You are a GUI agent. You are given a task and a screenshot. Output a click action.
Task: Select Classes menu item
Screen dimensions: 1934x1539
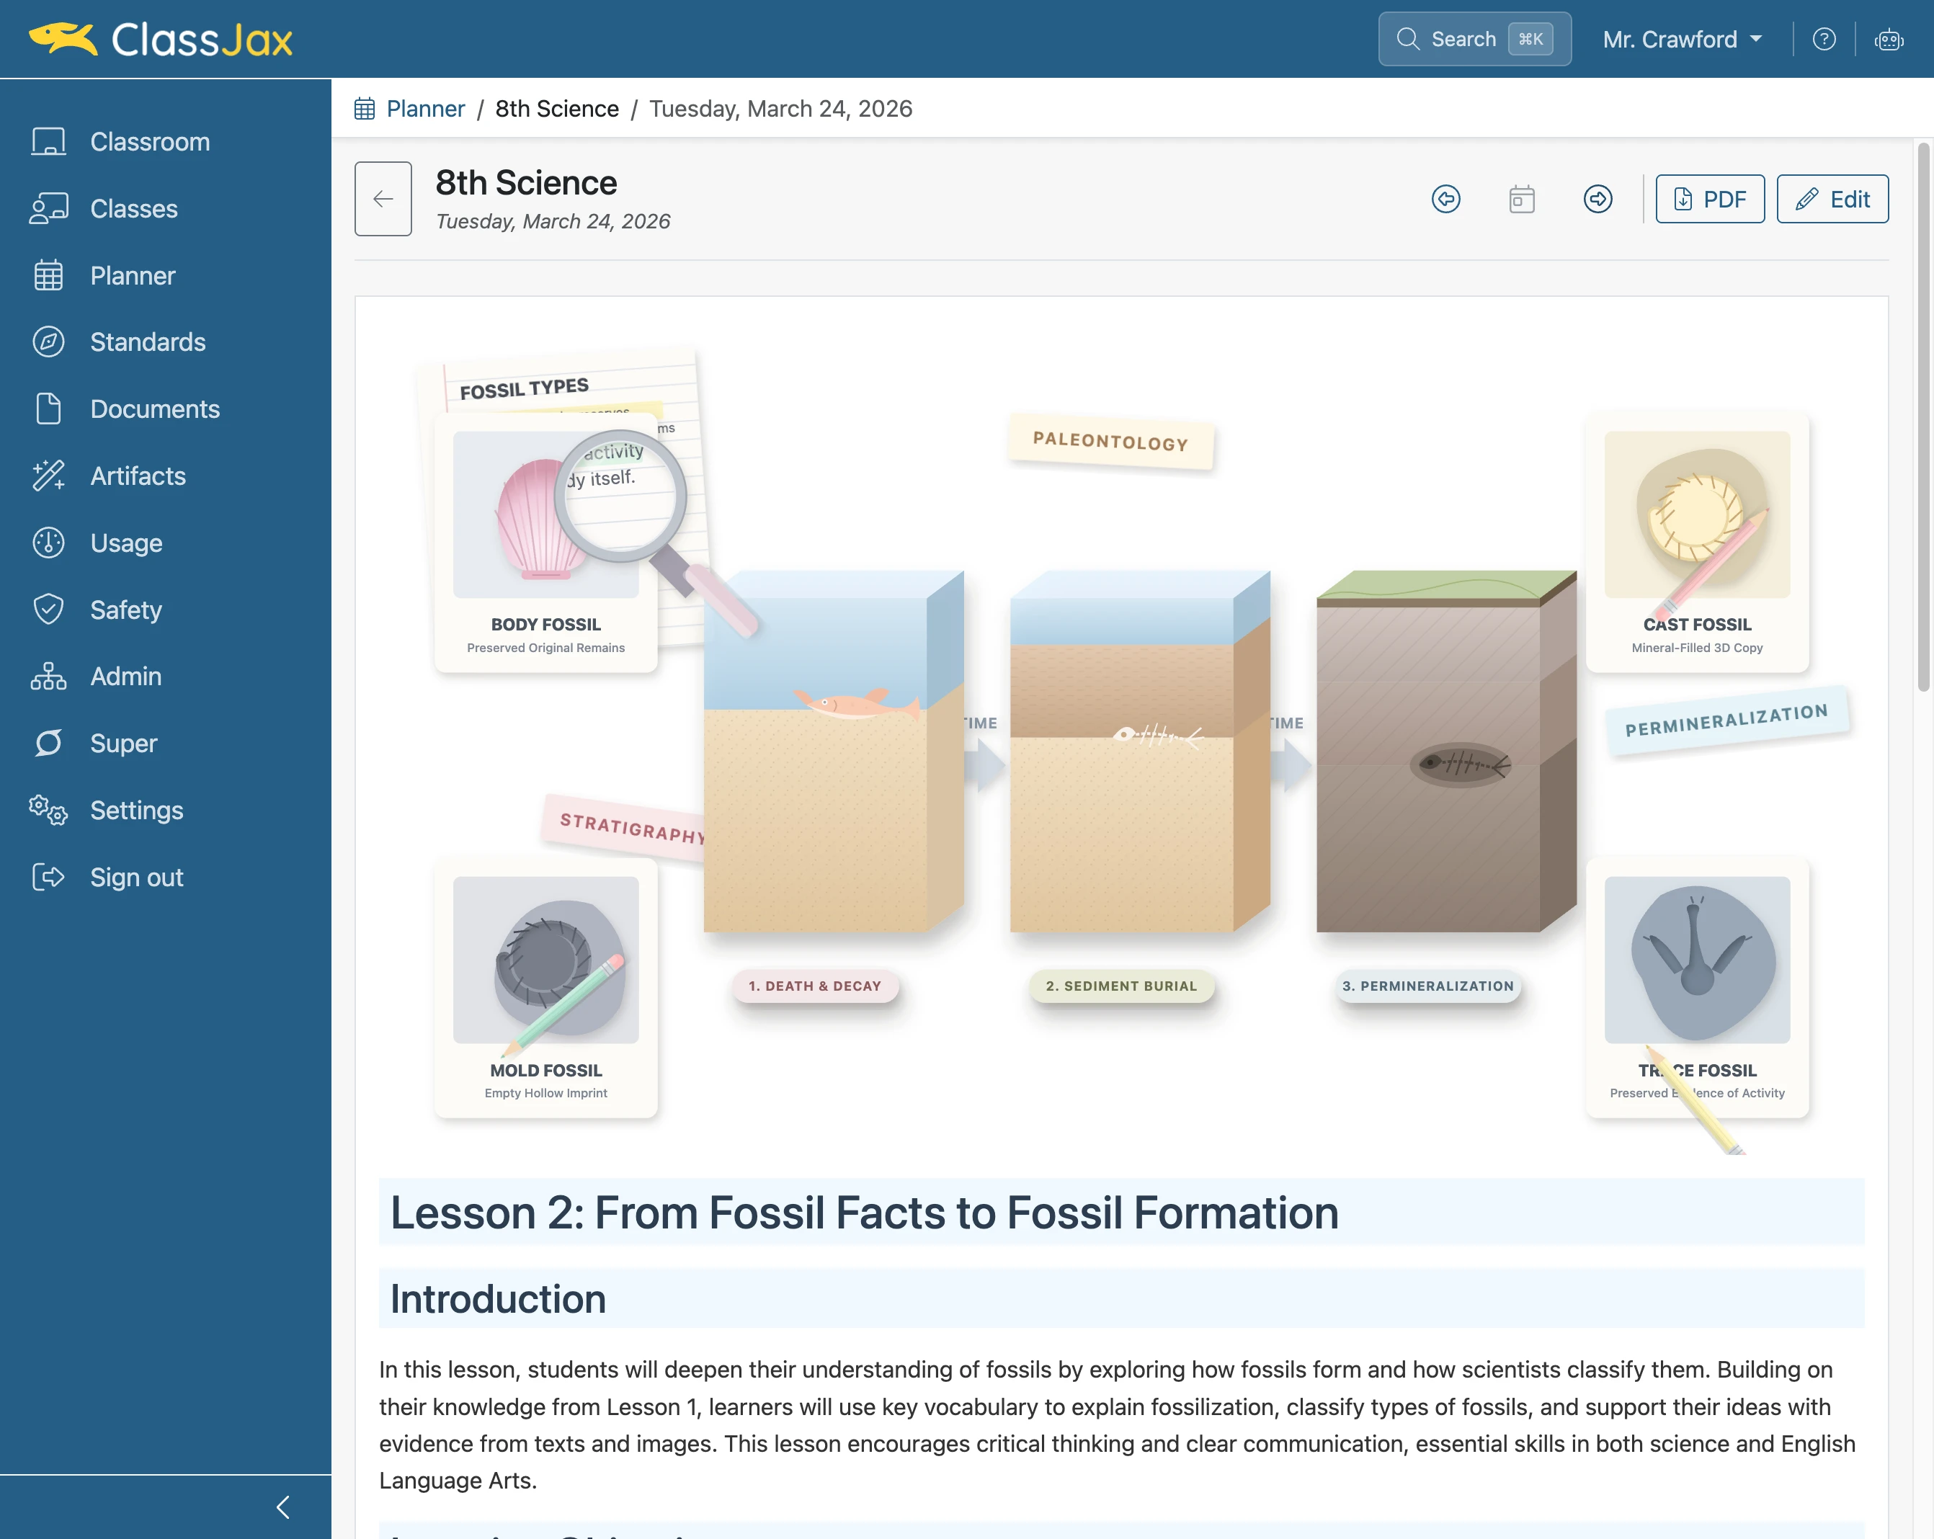[133, 208]
